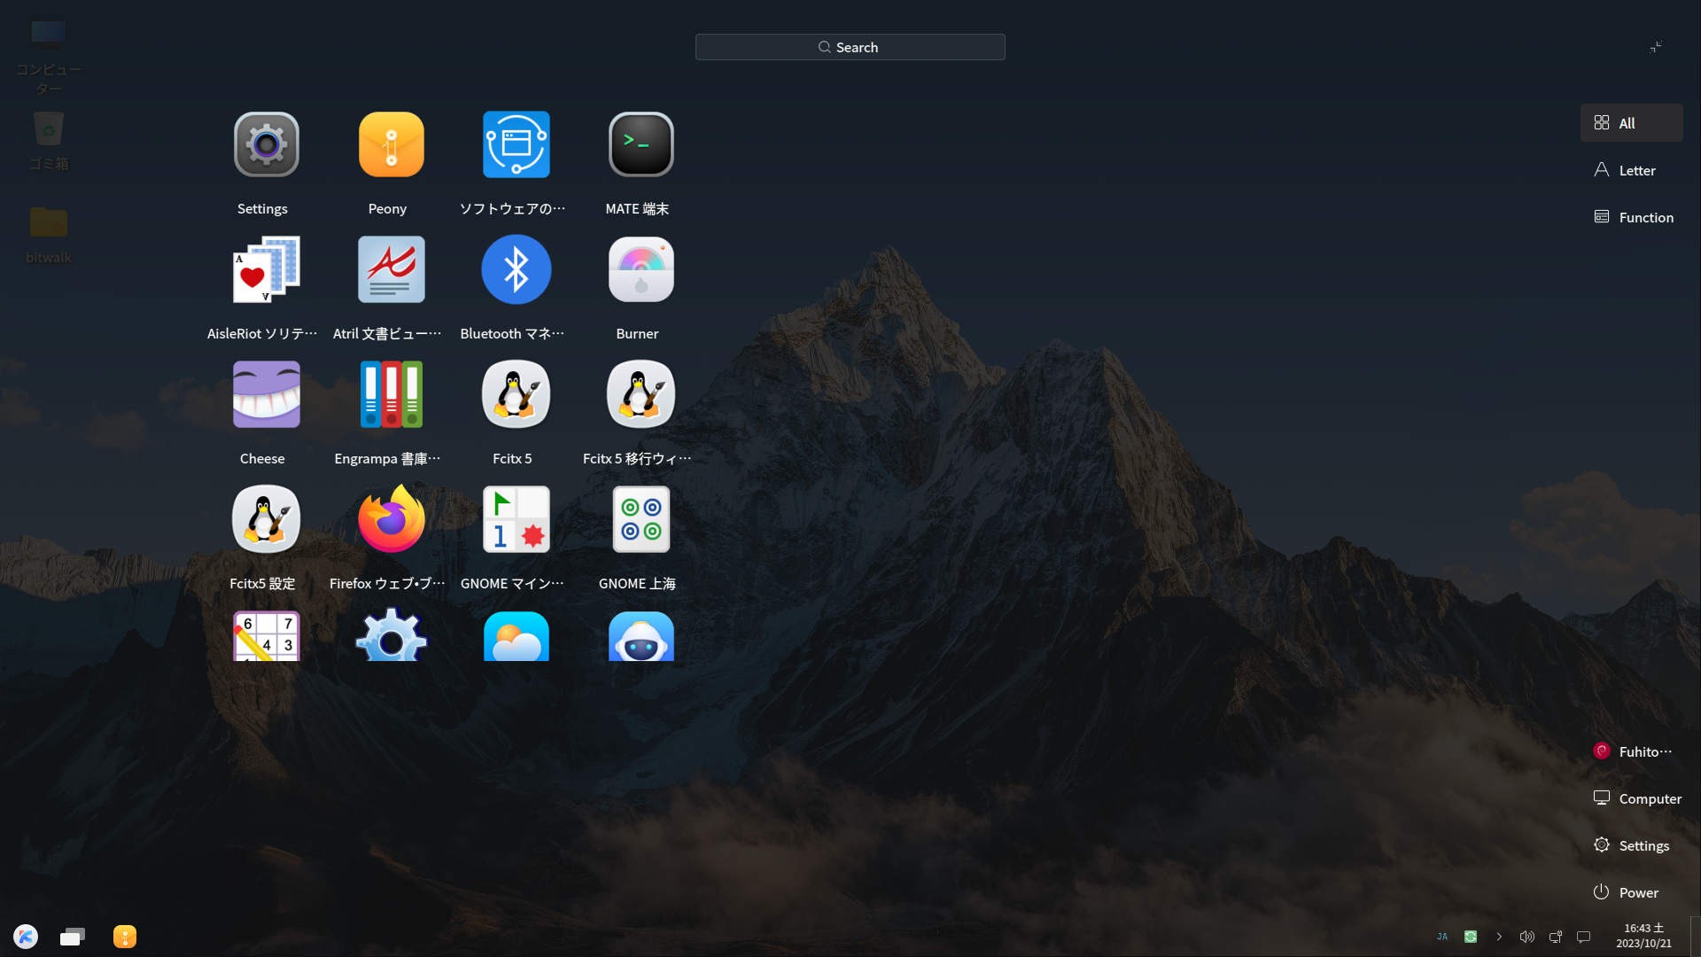Open the Peony file manager app
1701x957 pixels.
tap(391, 144)
